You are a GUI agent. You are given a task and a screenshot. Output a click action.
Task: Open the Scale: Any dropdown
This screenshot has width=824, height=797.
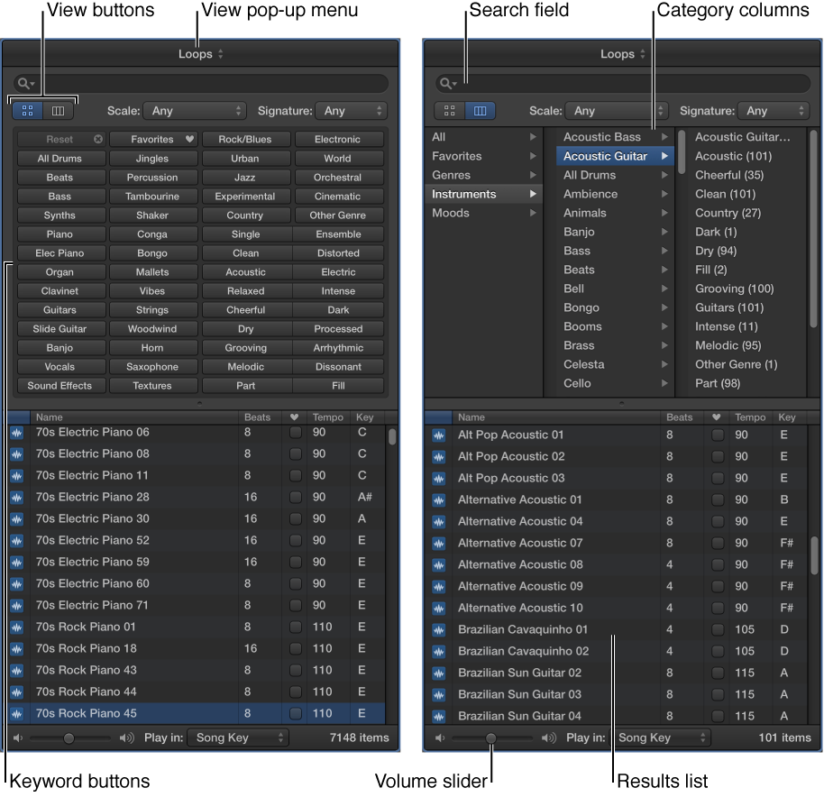(x=195, y=110)
